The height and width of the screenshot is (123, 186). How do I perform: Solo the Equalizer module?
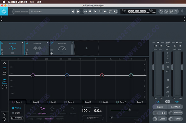click(2, 54)
